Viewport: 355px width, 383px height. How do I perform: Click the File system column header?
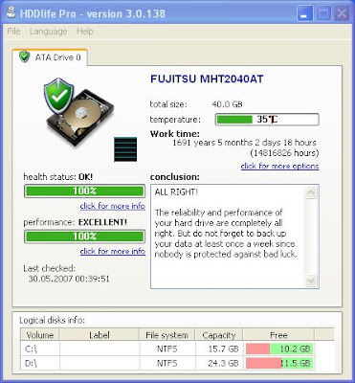[x=166, y=335]
